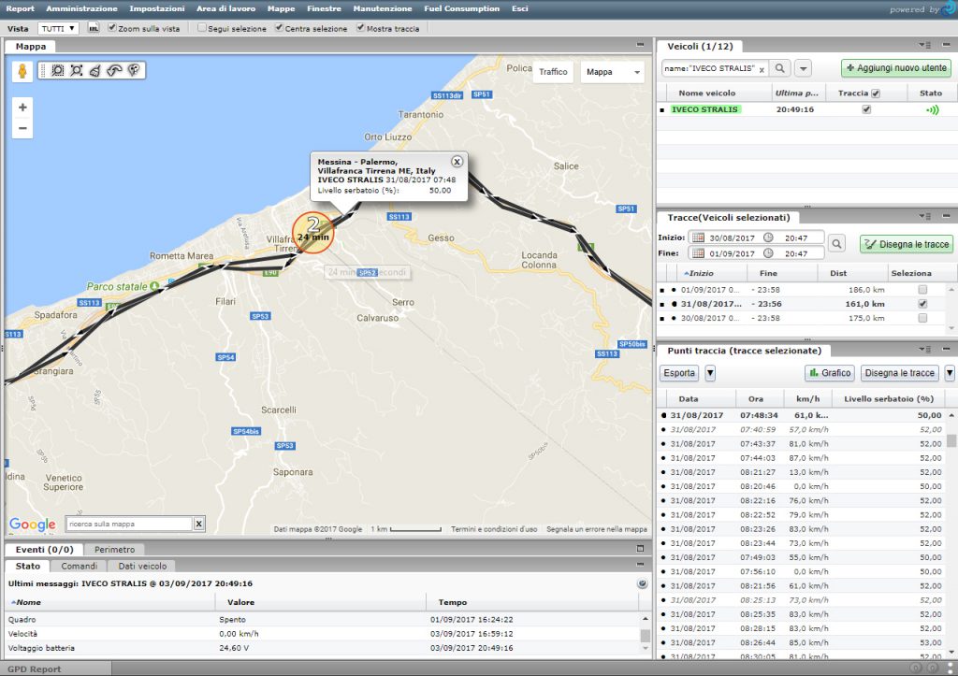Click the magnifier icon in Tracce panel
The width and height of the screenshot is (958, 676).
(836, 244)
